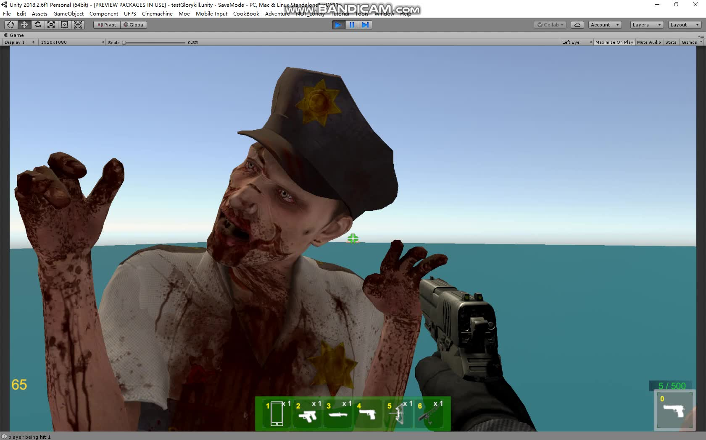Screen dimensions: 706x440
Task: Toggle Mute Audio
Action: [x=649, y=42]
